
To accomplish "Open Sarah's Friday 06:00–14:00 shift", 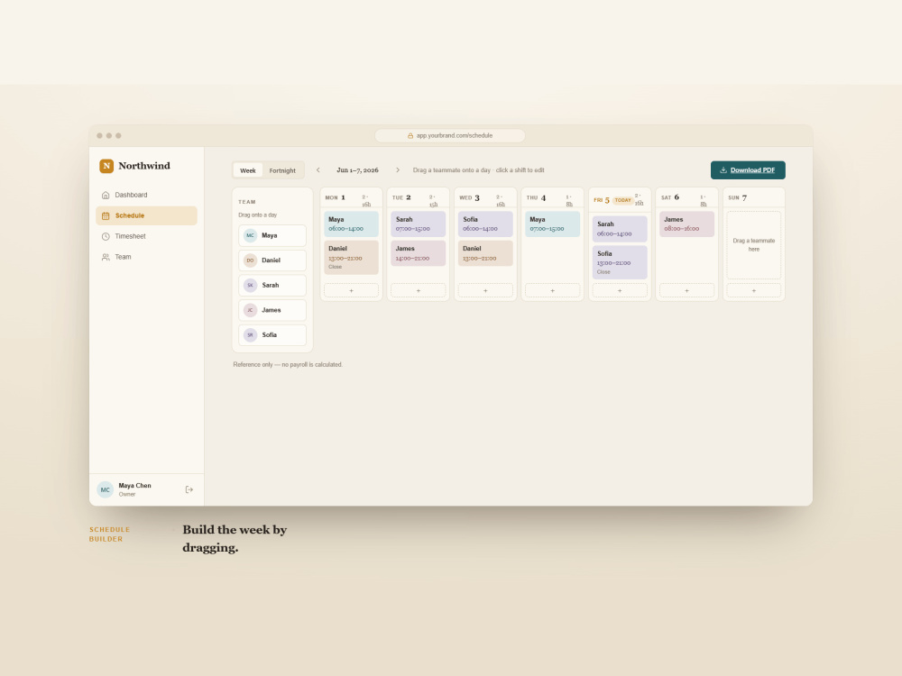I will [x=620, y=229].
